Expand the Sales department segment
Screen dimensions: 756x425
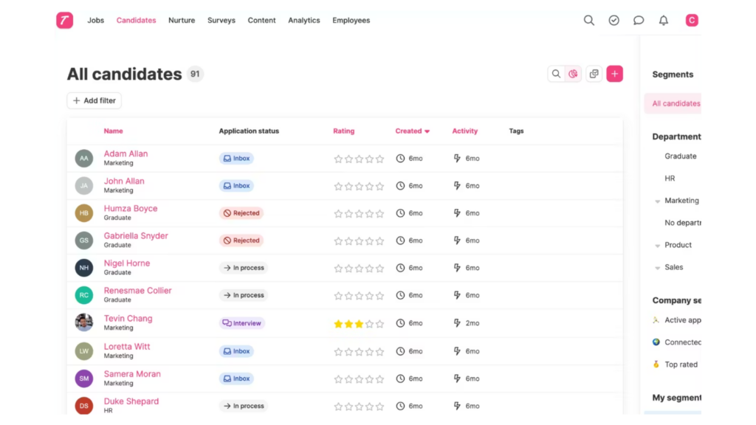click(658, 268)
